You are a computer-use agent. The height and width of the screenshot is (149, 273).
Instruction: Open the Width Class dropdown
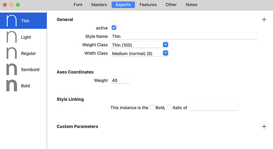(x=140, y=53)
